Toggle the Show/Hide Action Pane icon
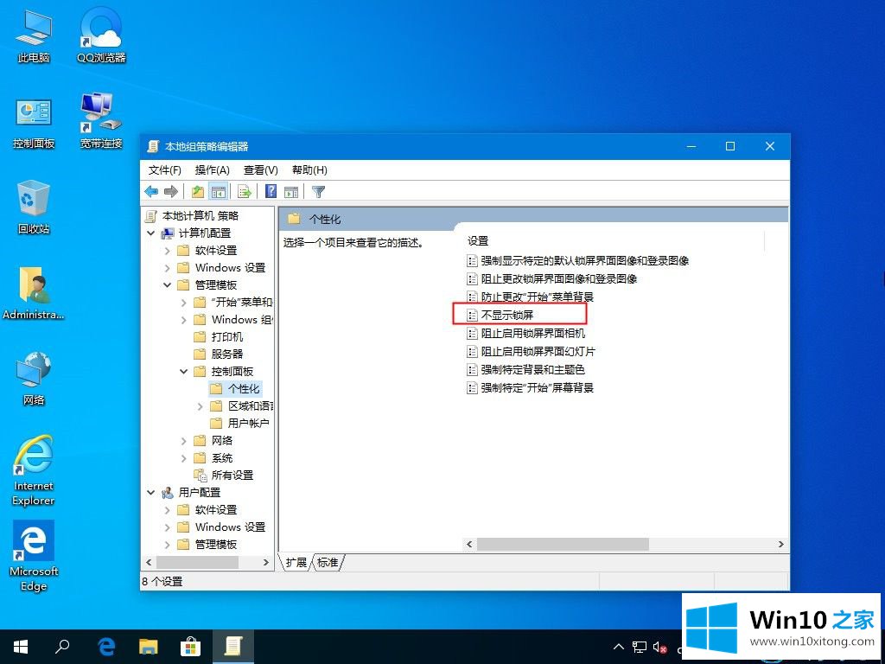Screen dimensions: 885x664 (291, 192)
